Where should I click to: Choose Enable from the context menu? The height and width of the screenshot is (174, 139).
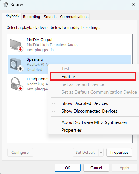(93, 77)
